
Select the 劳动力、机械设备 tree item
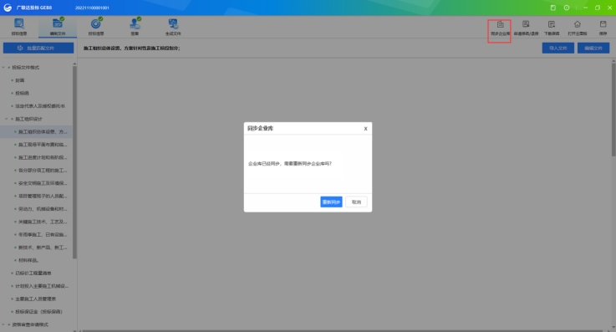click(x=43, y=209)
